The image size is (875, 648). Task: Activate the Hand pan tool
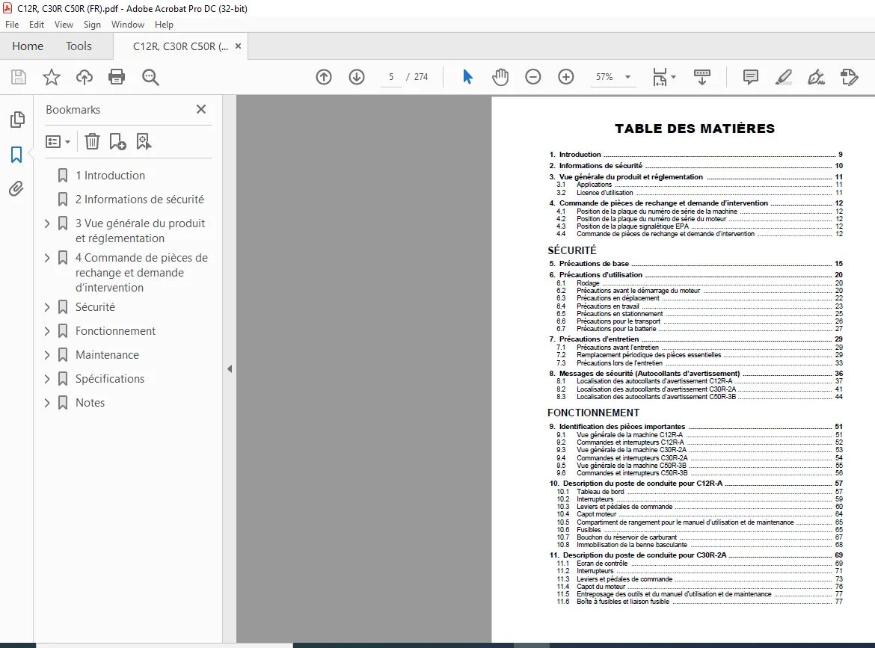(x=500, y=77)
